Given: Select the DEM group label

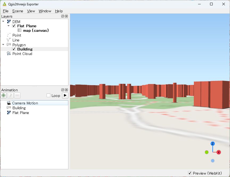Looking at the screenshot, I should click(16, 22).
